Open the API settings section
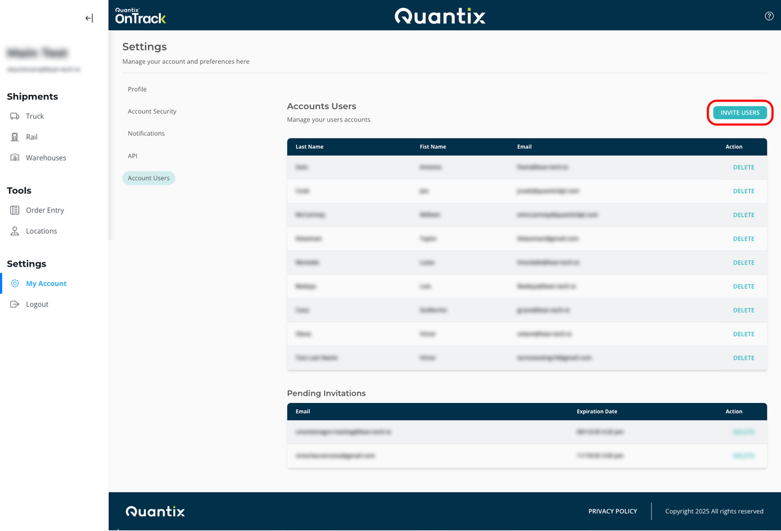This screenshot has width=781, height=531. (132, 155)
